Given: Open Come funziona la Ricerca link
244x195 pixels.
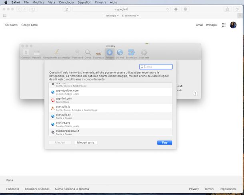Looking at the screenshot, I should point(72,189).
